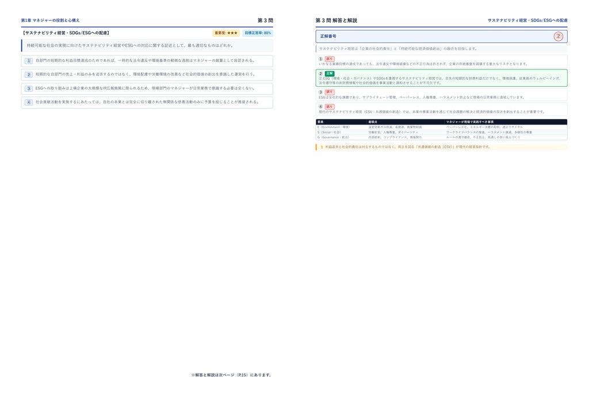This screenshot has height=416, width=589.
Task: Click explanation text starting 現代のサステナビリティ経営(CSV
Action: (431, 112)
